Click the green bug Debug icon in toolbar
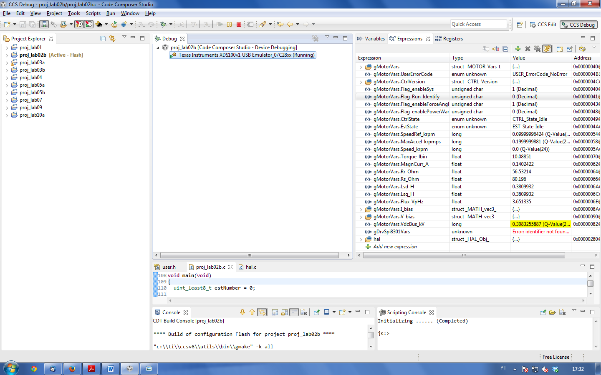The height and width of the screenshot is (375, 601). tap(163, 24)
